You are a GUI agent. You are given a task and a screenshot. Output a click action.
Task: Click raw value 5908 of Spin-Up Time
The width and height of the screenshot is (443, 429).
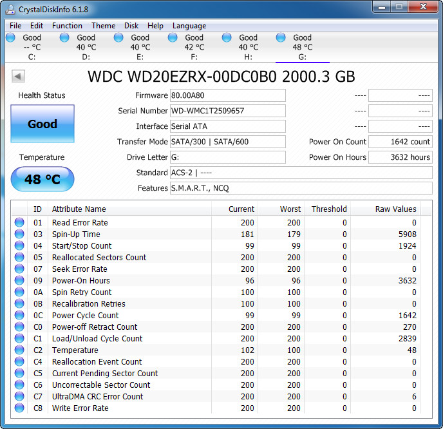[408, 234]
